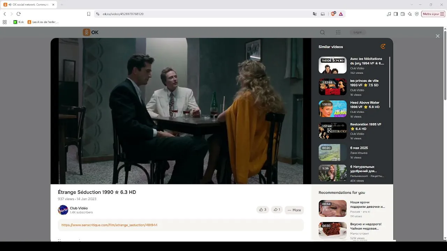The image size is (447, 251).
Task: Click the cast or install icon in address bar
Action: (x=323, y=14)
